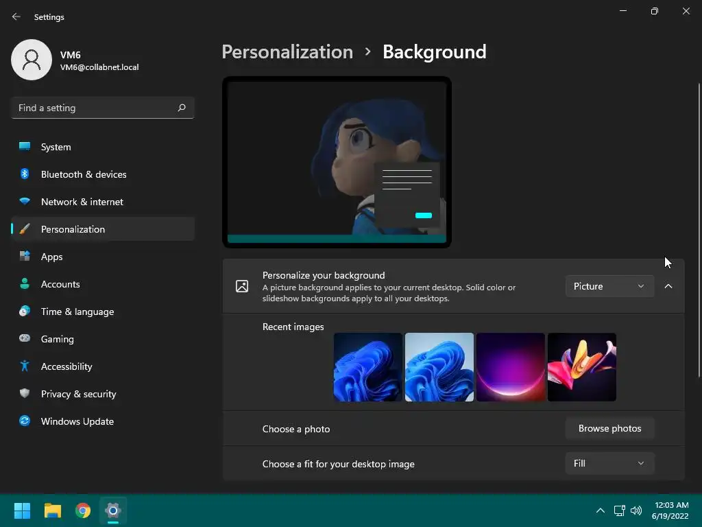
Task: Click the Personalization paintbrush icon
Action: coord(25,229)
